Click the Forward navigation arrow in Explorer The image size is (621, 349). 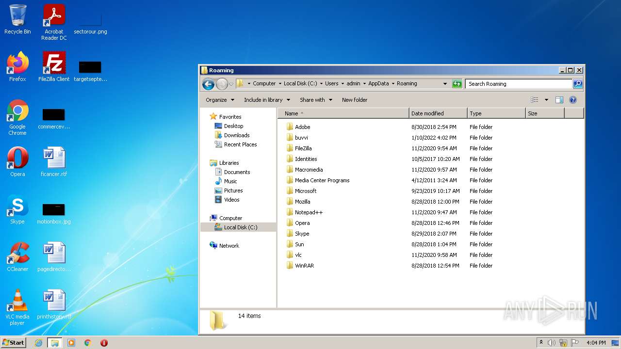pos(222,84)
